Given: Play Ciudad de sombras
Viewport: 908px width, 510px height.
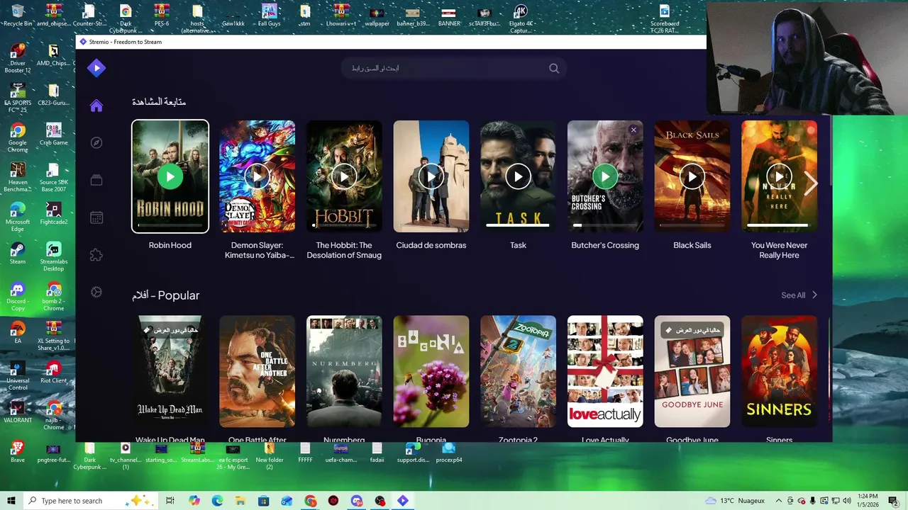Looking at the screenshot, I should 431,176.
